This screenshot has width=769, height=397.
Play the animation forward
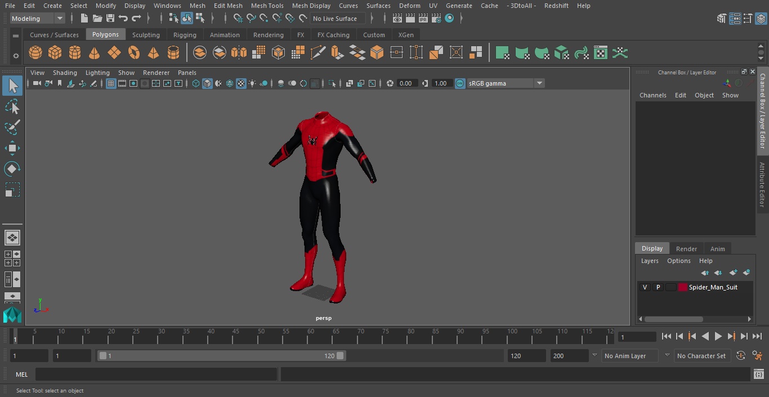(x=718, y=336)
